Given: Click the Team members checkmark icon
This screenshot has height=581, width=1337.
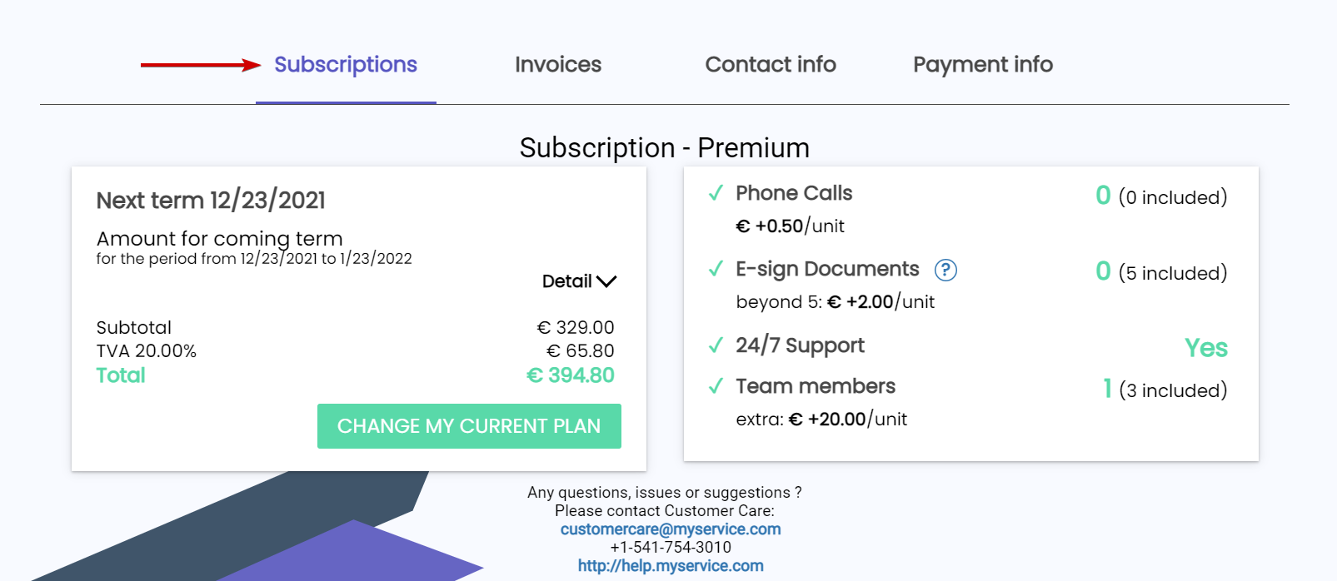Looking at the screenshot, I should coord(716,386).
